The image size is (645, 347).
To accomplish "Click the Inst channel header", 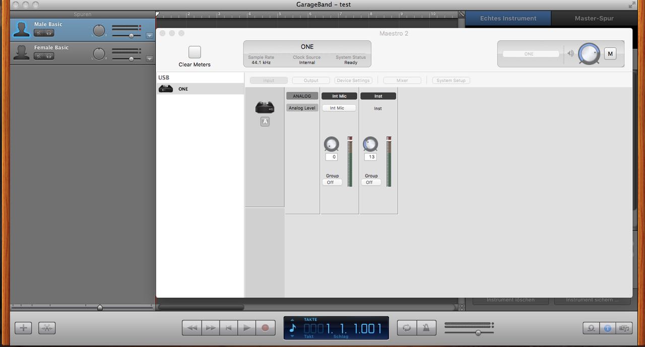I will click(x=378, y=96).
